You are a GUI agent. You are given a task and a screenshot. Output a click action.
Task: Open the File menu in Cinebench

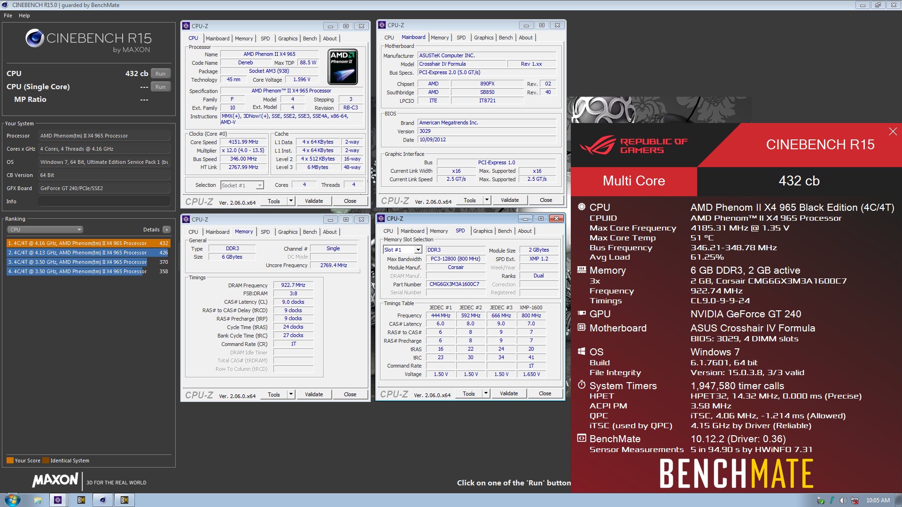(x=8, y=15)
